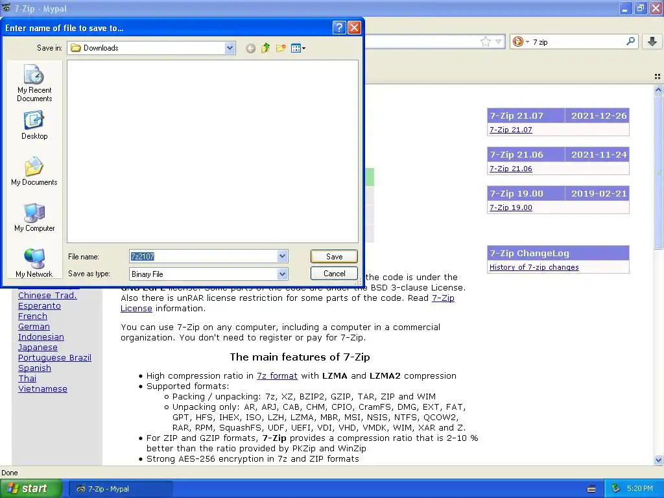The image size is (664, 498).
Task: Click the 2021-12-26 date header cell
Action: [597, 115]
